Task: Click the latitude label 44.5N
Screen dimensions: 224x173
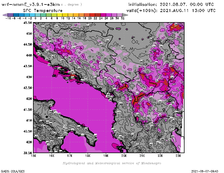Action: [28, 45]
